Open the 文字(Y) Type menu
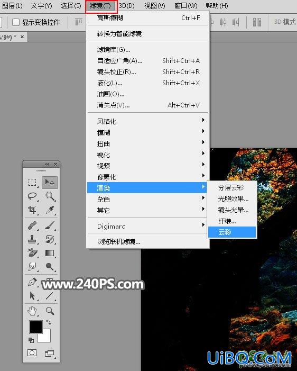This screenshot has height=371, width=297. click(42, 6)
